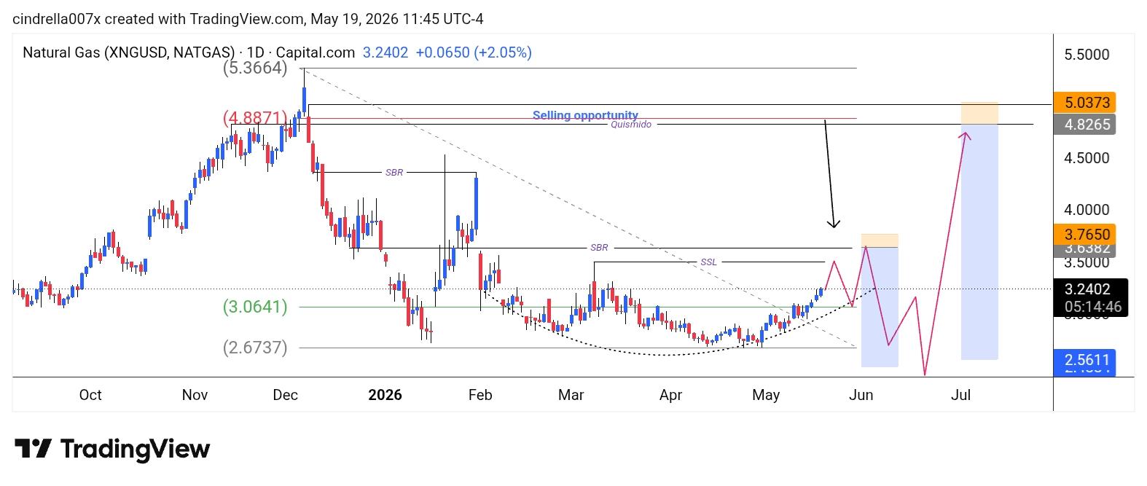The height and width of the screenshot is (486, 1147).
Task: Click the green (3.0641) level label
Action: click(x=255, y=307)
